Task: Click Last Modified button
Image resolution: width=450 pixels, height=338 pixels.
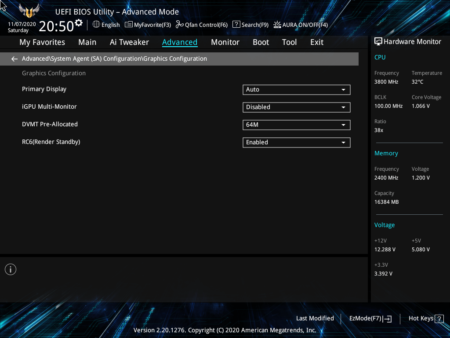Action: (x=315, y=319)
